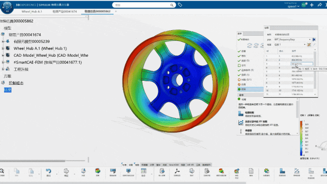This screenshot has height=184, width=327.
Task: Click the third green-checked assistant item
Action: click(242, 56)
